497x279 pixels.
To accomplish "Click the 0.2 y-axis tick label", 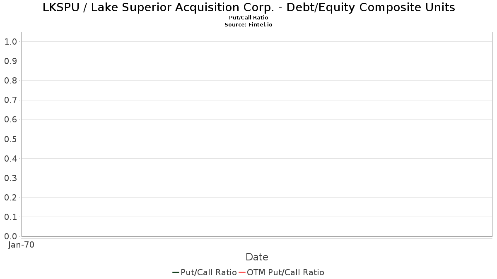I will click(x=11, y=198).
